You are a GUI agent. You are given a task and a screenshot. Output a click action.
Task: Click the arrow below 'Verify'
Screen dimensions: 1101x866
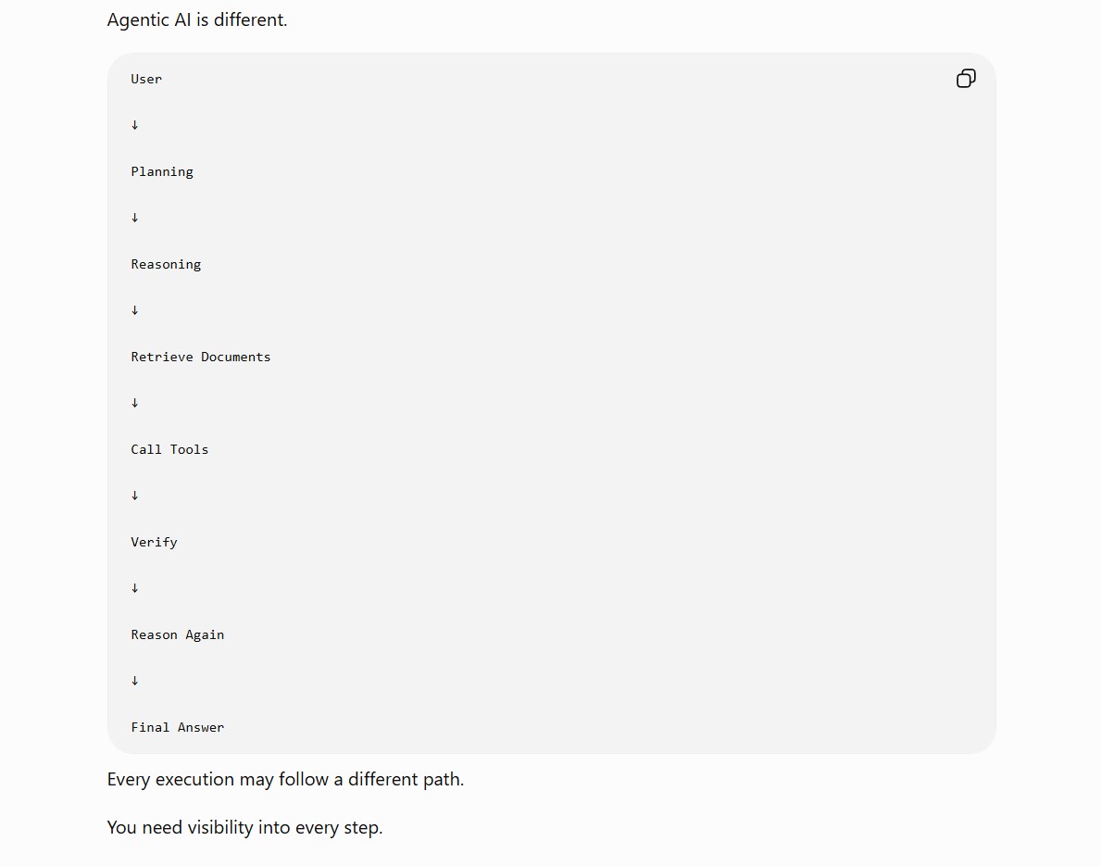[135, 588]
